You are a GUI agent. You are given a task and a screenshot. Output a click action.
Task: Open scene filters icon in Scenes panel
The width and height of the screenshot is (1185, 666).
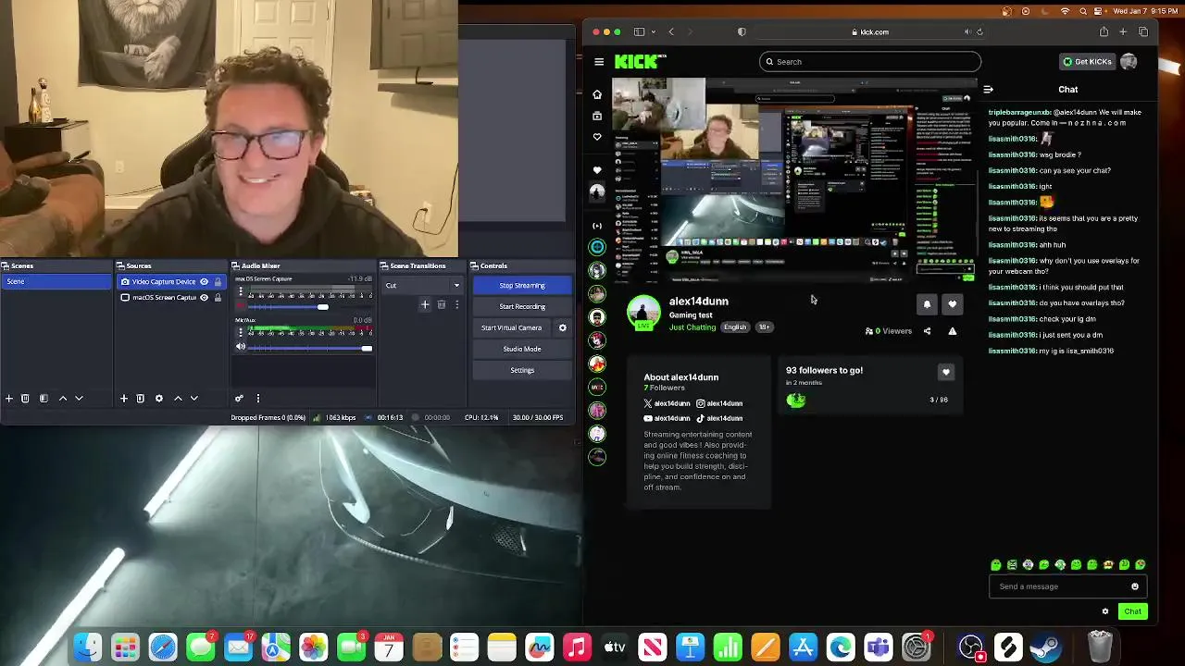point(43,398)
